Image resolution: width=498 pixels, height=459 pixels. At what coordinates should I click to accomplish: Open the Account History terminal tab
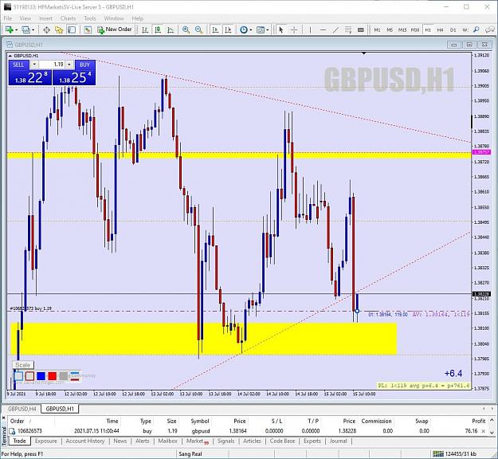click(85, 441)
